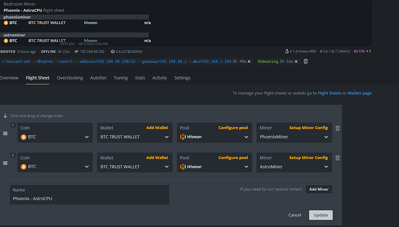Screen dimensions: 399x227
Task: Click the RX 570 GPU label
Action: (359, 51)
